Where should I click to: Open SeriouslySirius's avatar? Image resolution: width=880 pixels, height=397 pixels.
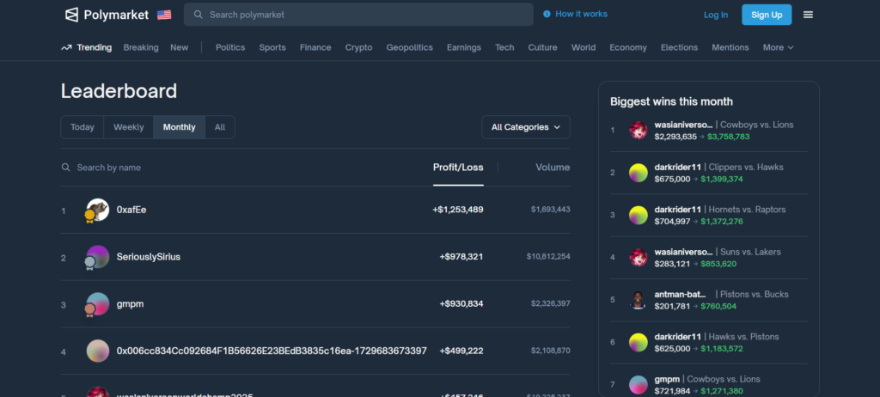97,257
